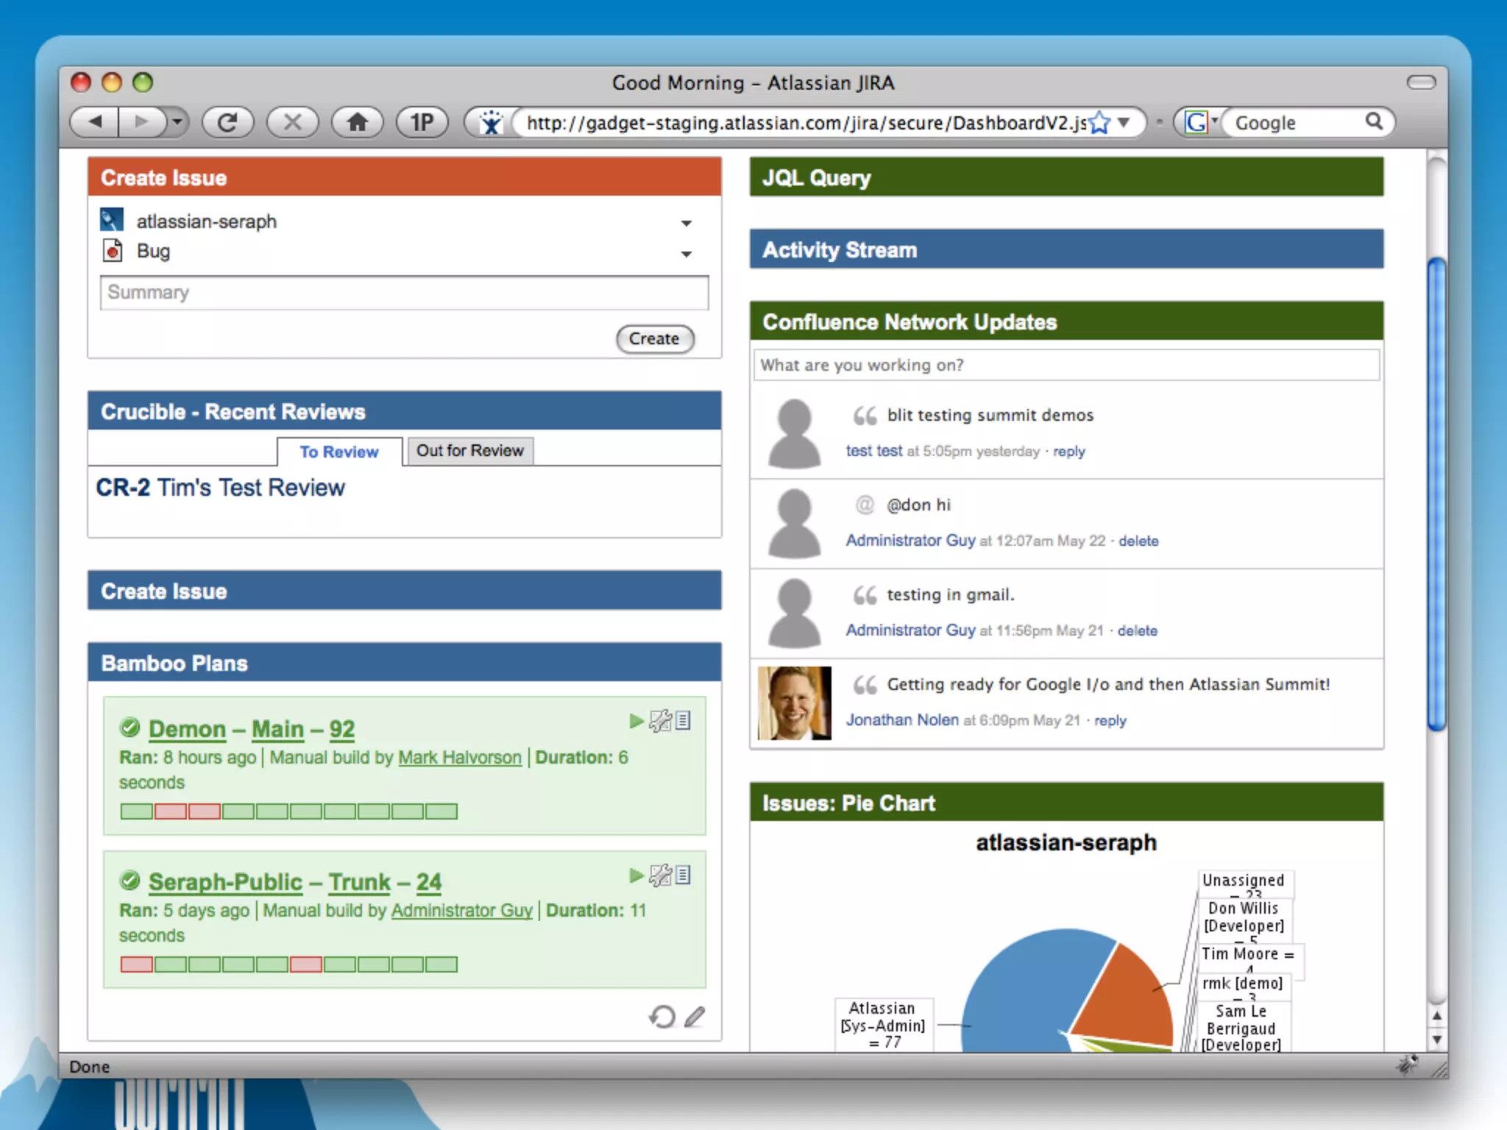
Task: Open Administrator Guy link in Seraph-Public plan
Action: pyautogui.click(x=461, y=910)
